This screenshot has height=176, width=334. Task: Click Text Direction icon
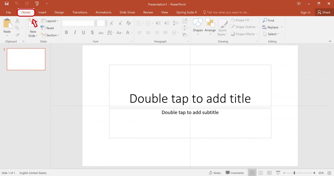[185, 21]
